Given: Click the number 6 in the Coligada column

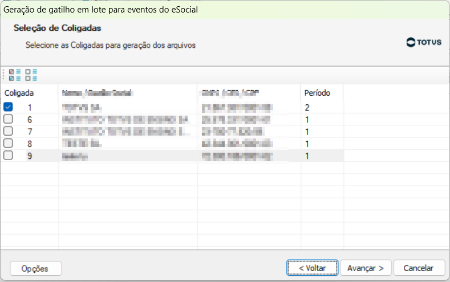Looking at the screenshot, I should point(30,119).
